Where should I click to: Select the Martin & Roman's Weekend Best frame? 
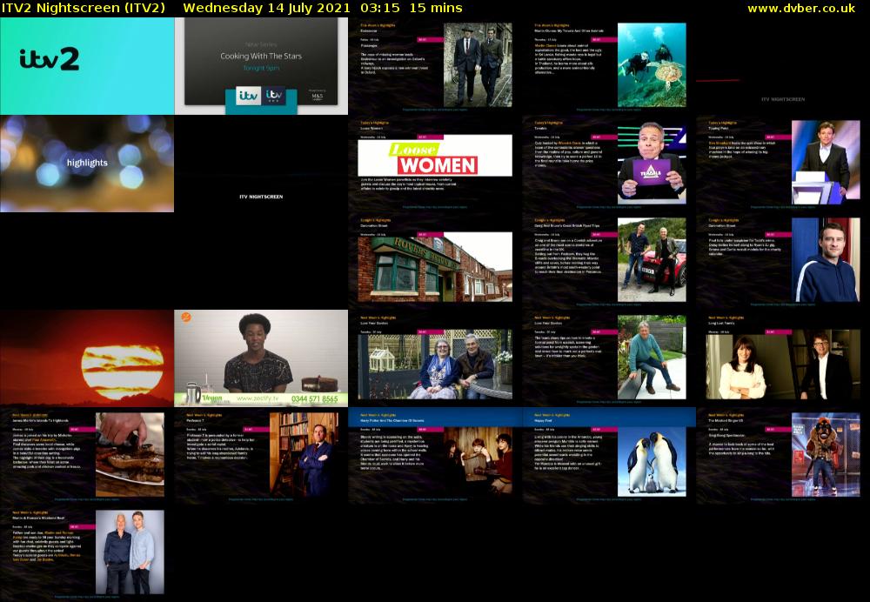coord(87,553)
